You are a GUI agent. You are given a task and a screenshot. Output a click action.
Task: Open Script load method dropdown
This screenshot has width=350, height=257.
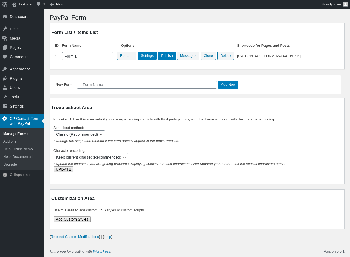[x=79, y=134]
